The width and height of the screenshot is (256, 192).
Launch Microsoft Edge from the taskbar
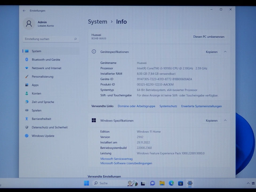[171, 183]
